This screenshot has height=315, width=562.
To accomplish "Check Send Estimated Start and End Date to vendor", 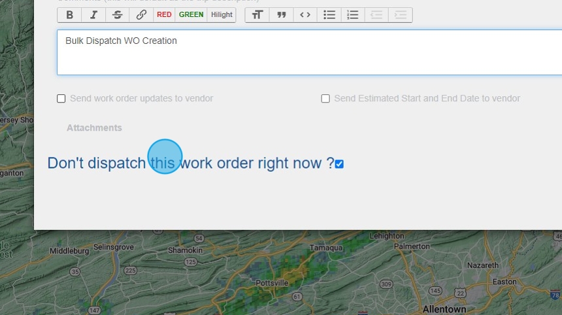I will click(x=325, y=99).
